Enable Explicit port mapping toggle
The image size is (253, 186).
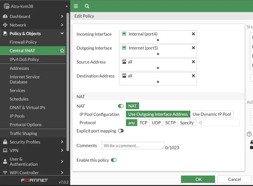click(121, 131)
